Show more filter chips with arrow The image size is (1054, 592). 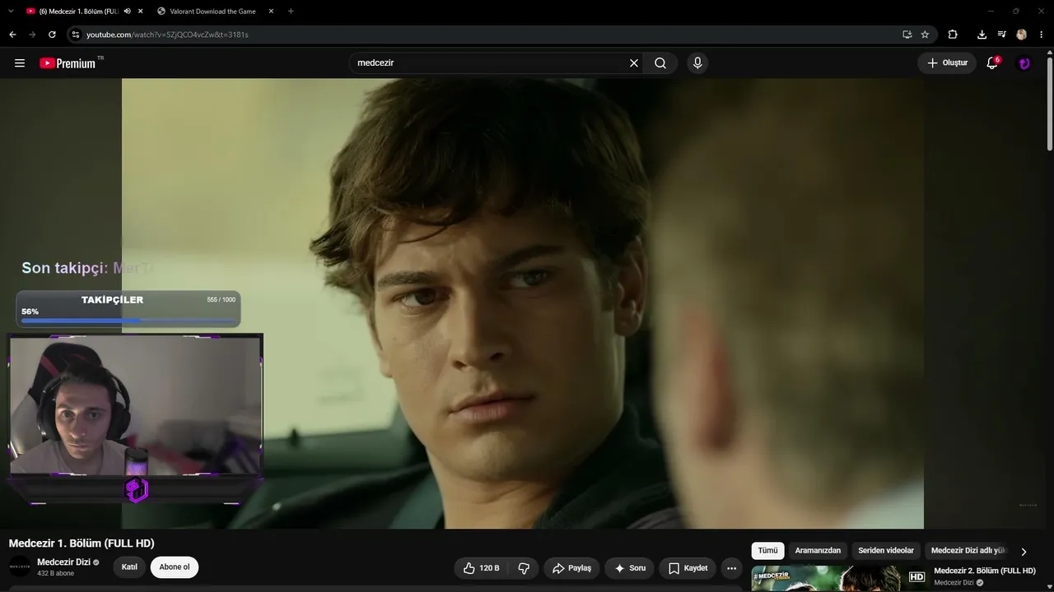(x=1024, y=552)
